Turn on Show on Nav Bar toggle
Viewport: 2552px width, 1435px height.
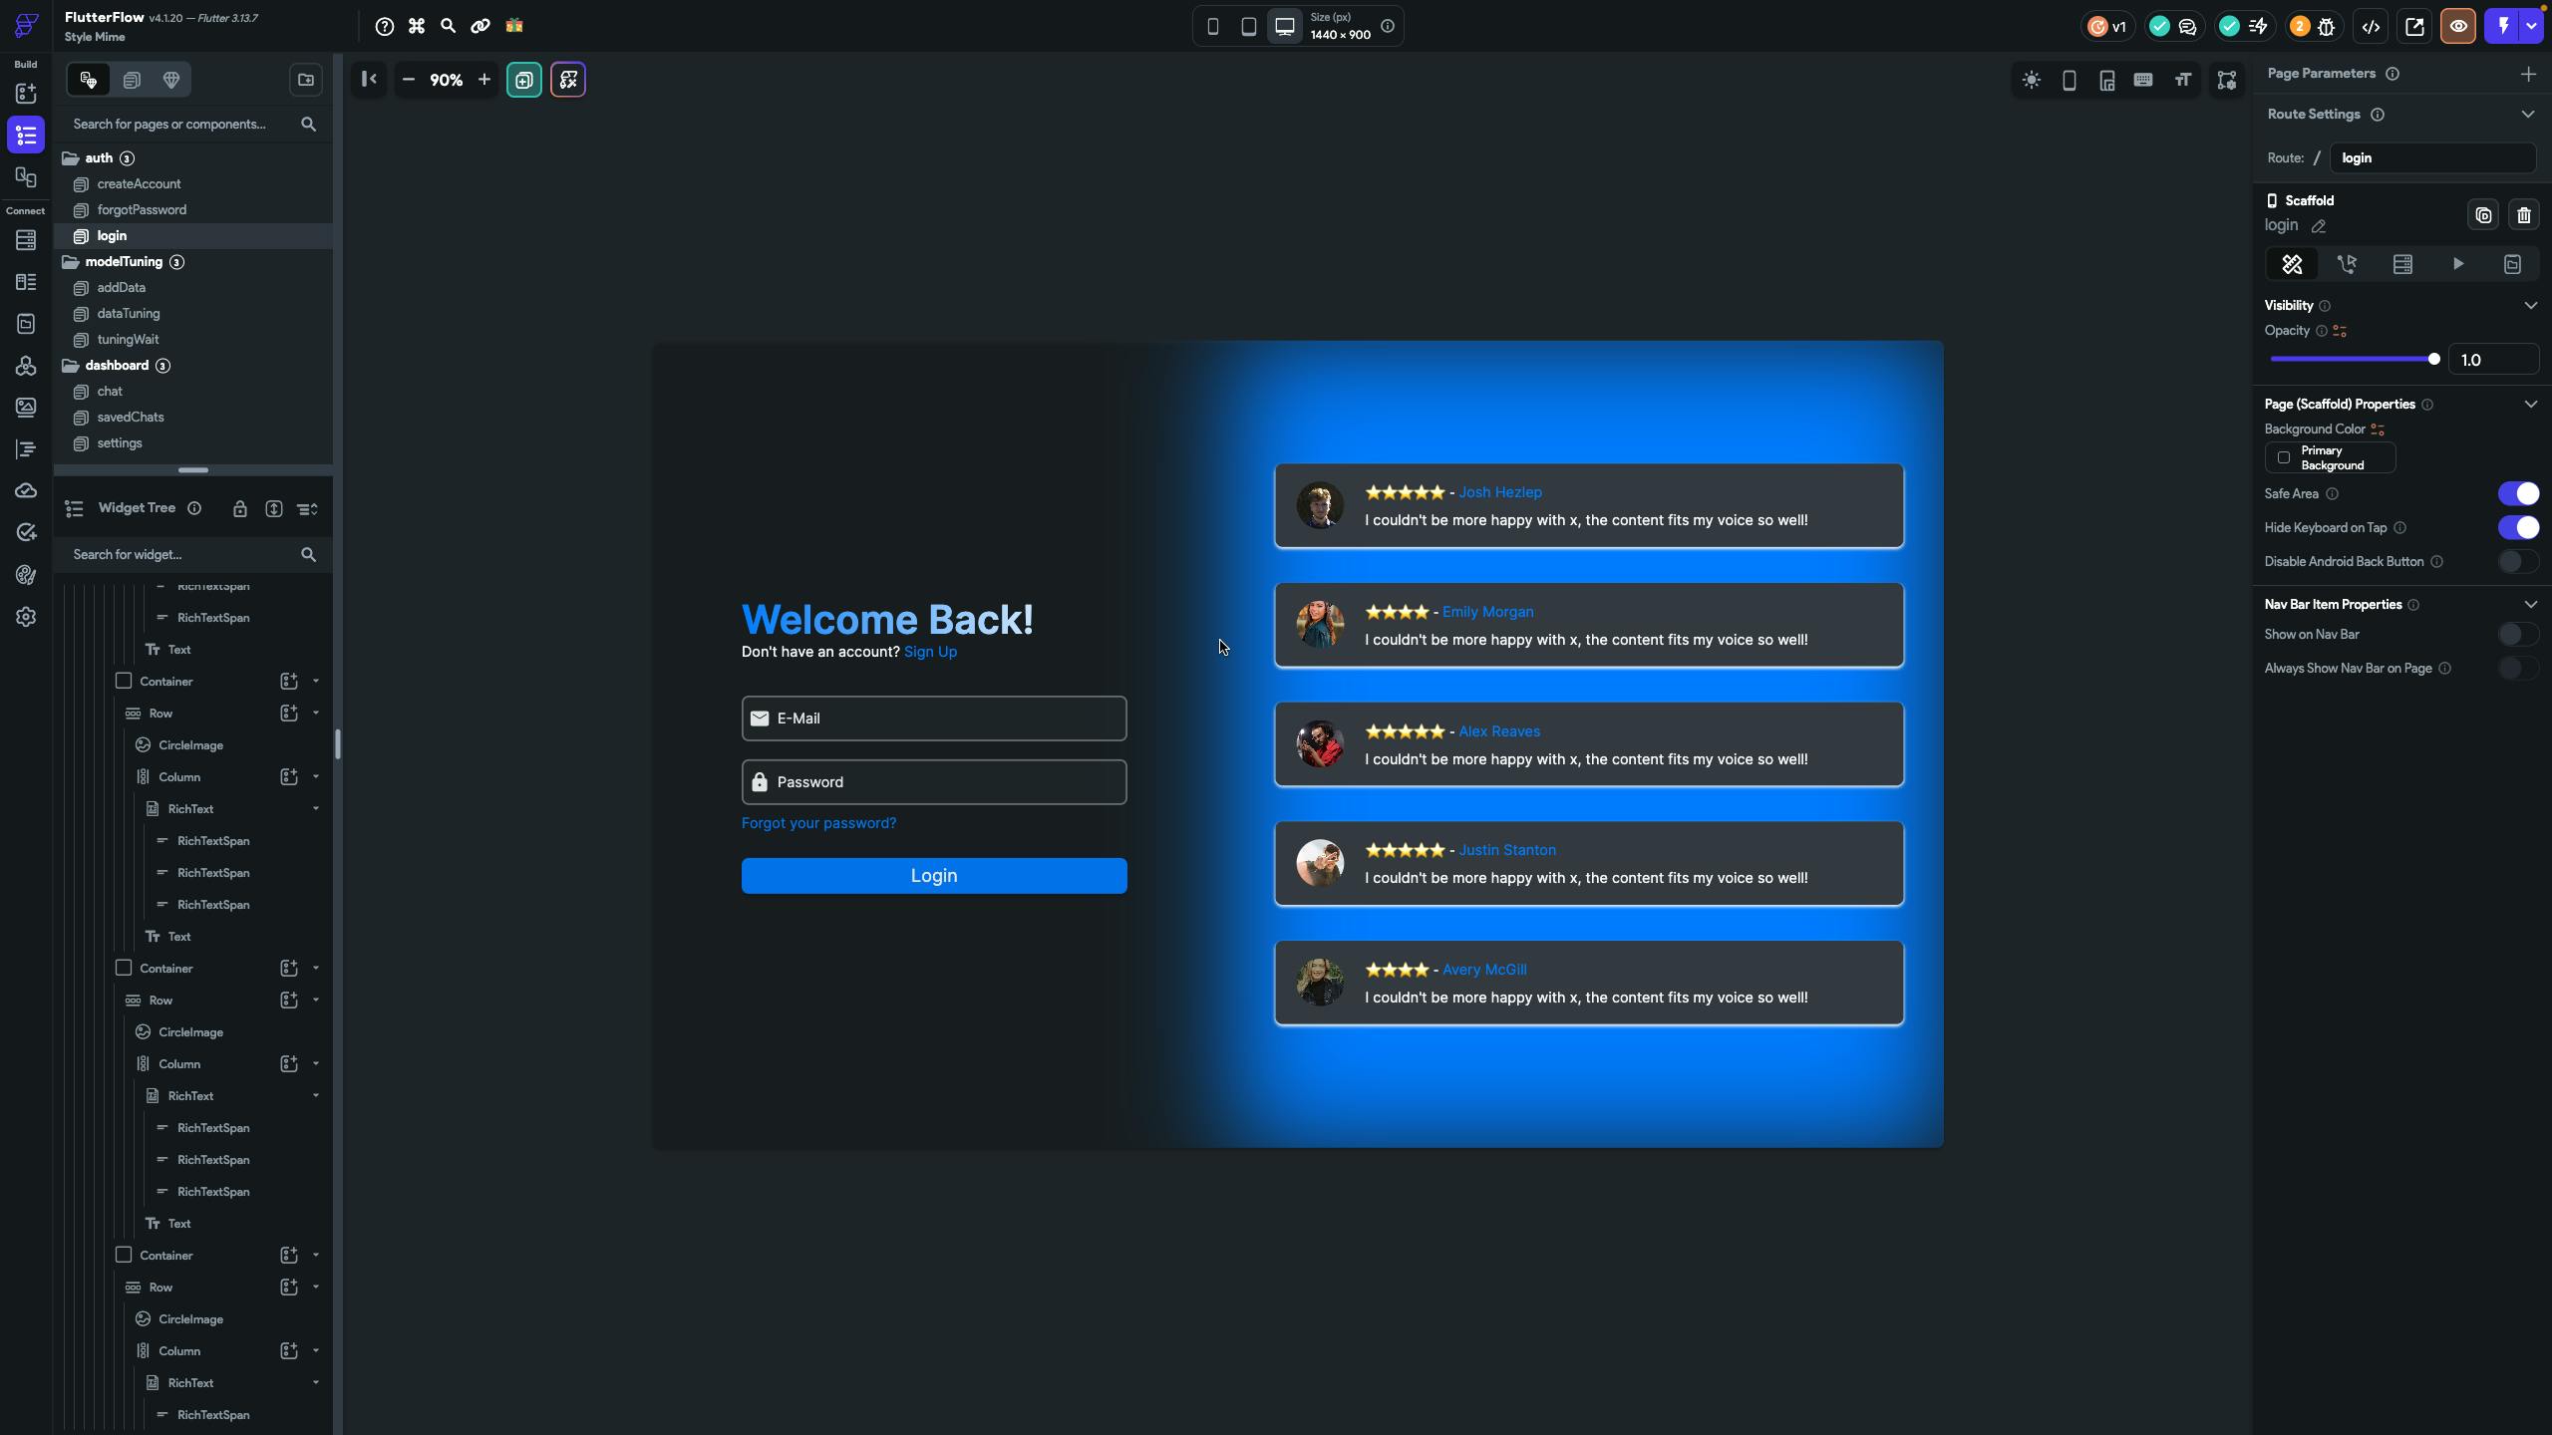click(2517, 635)
